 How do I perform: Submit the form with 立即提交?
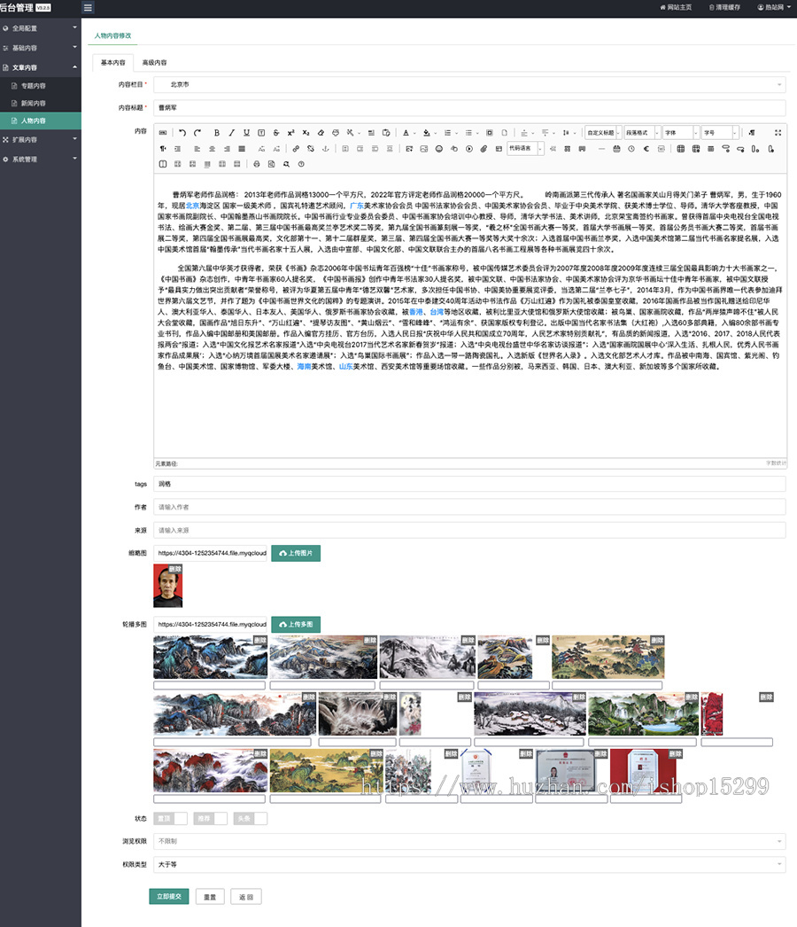click(x=169, y=897)
